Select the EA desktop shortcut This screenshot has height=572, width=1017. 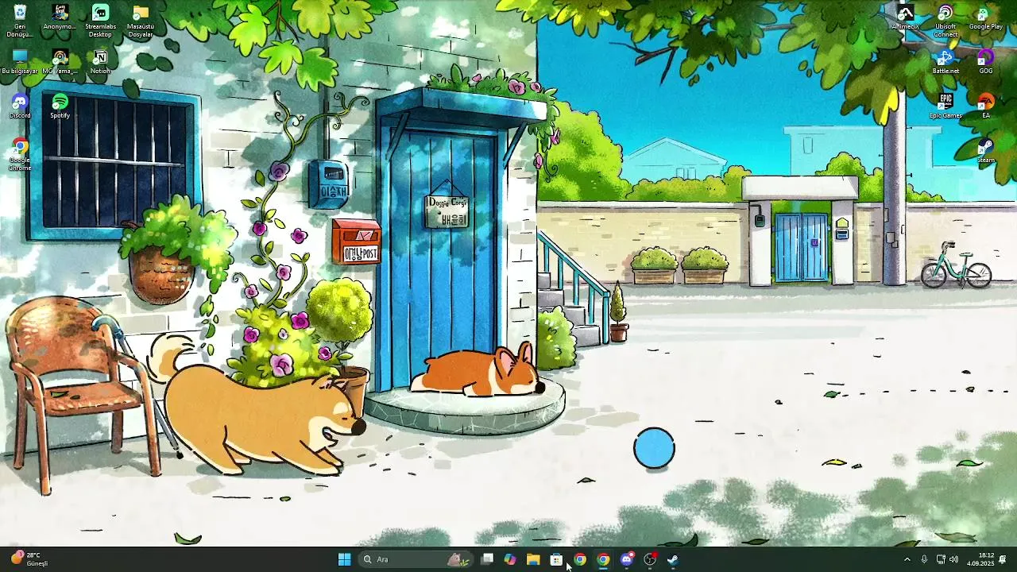click(985, 106)
